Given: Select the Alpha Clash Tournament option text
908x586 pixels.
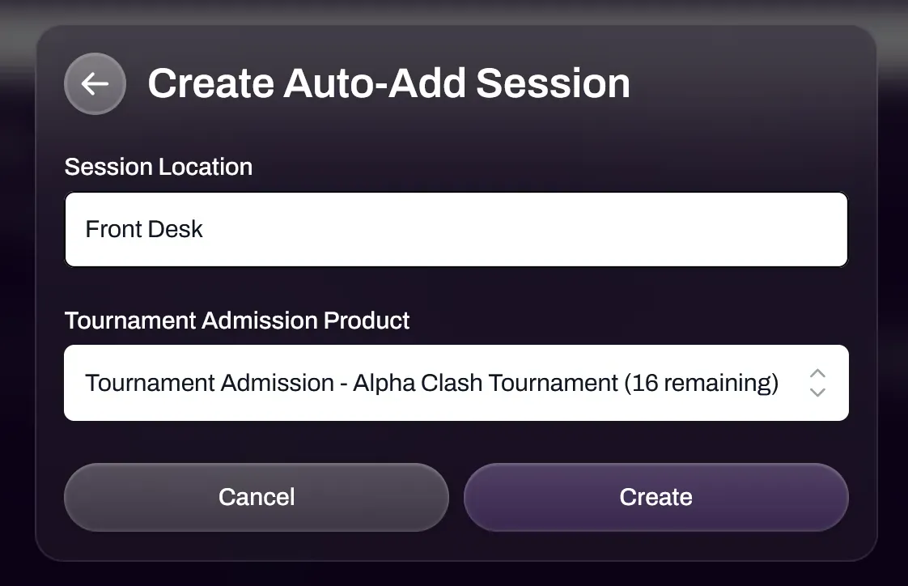Looking at the screenshot, I should [431, 382].
